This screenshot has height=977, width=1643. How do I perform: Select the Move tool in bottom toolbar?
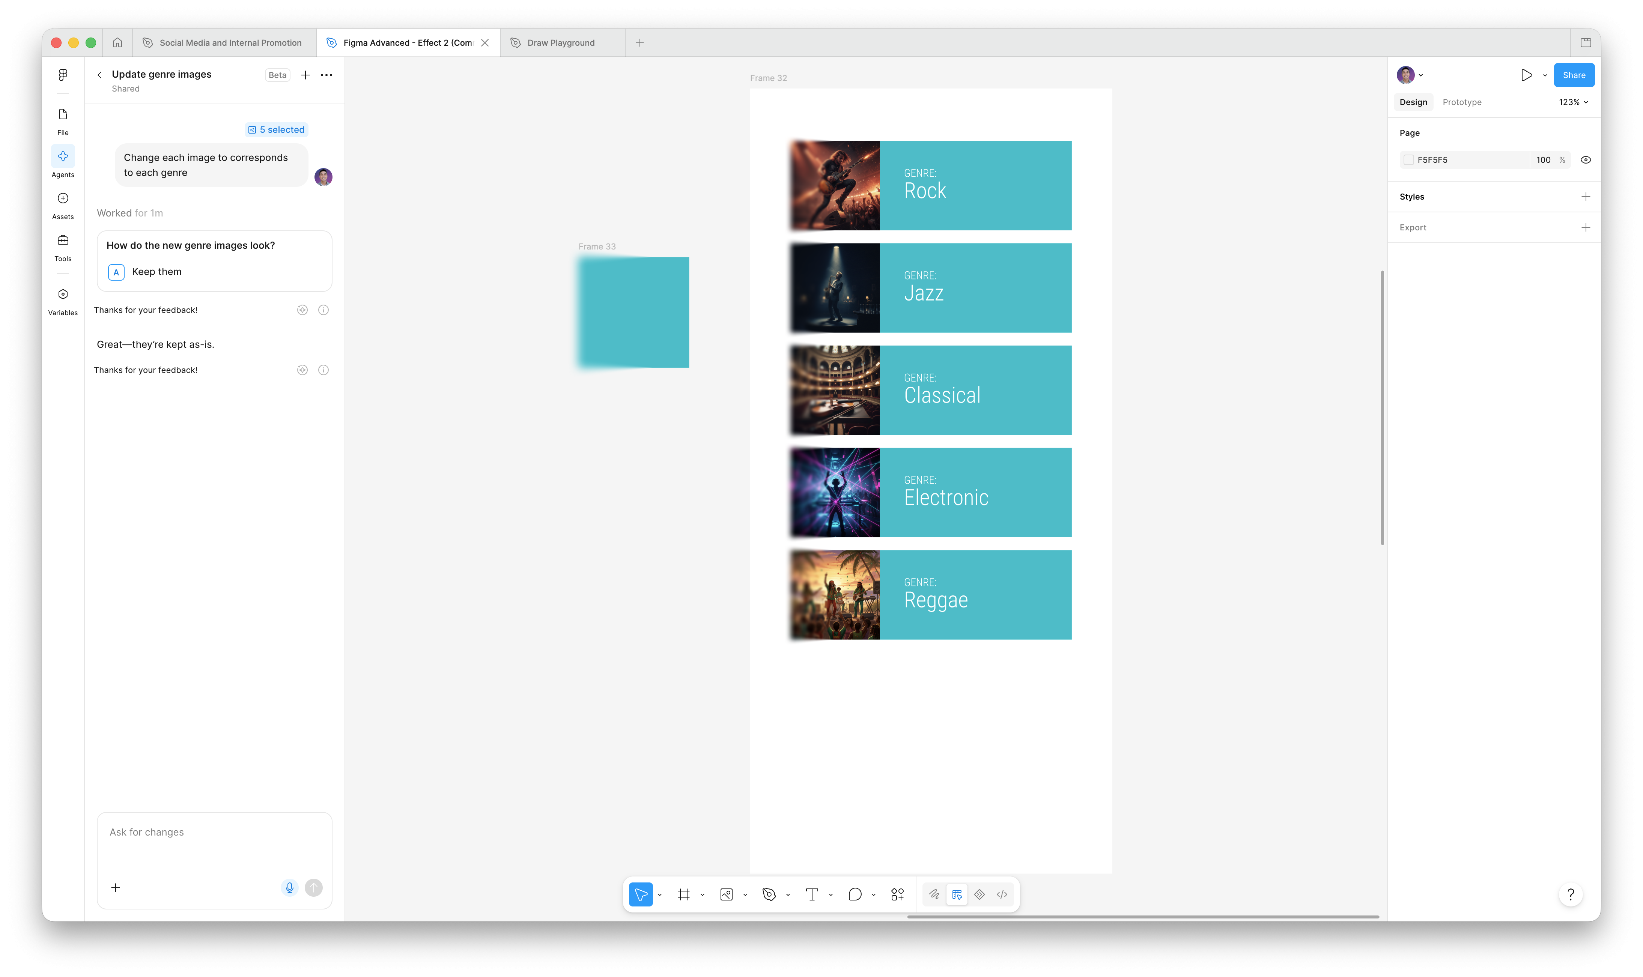640,894
